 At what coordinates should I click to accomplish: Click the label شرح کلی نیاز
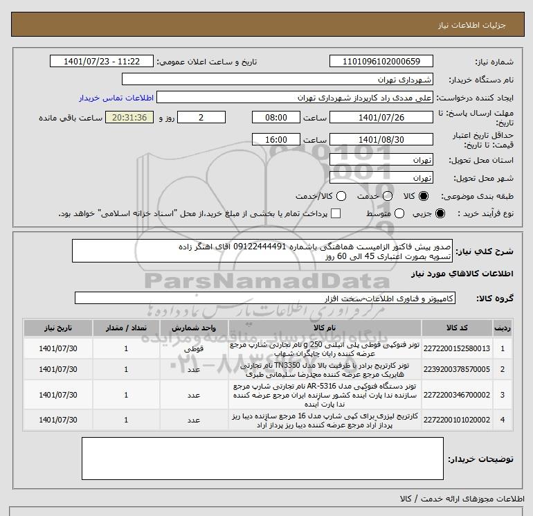click(485, 251)
